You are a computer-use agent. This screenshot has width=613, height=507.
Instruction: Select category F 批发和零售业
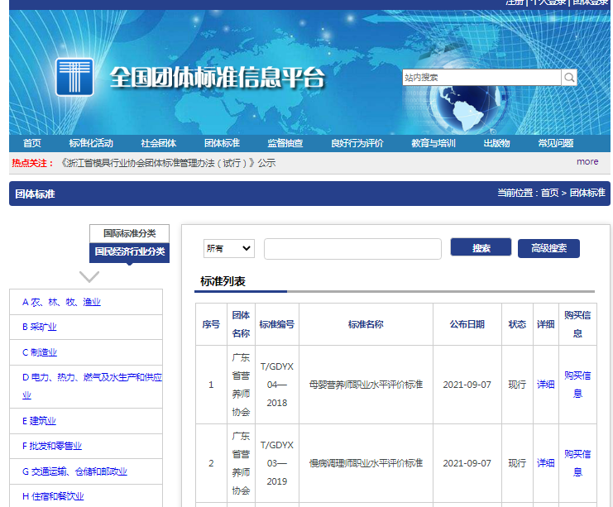52,446
